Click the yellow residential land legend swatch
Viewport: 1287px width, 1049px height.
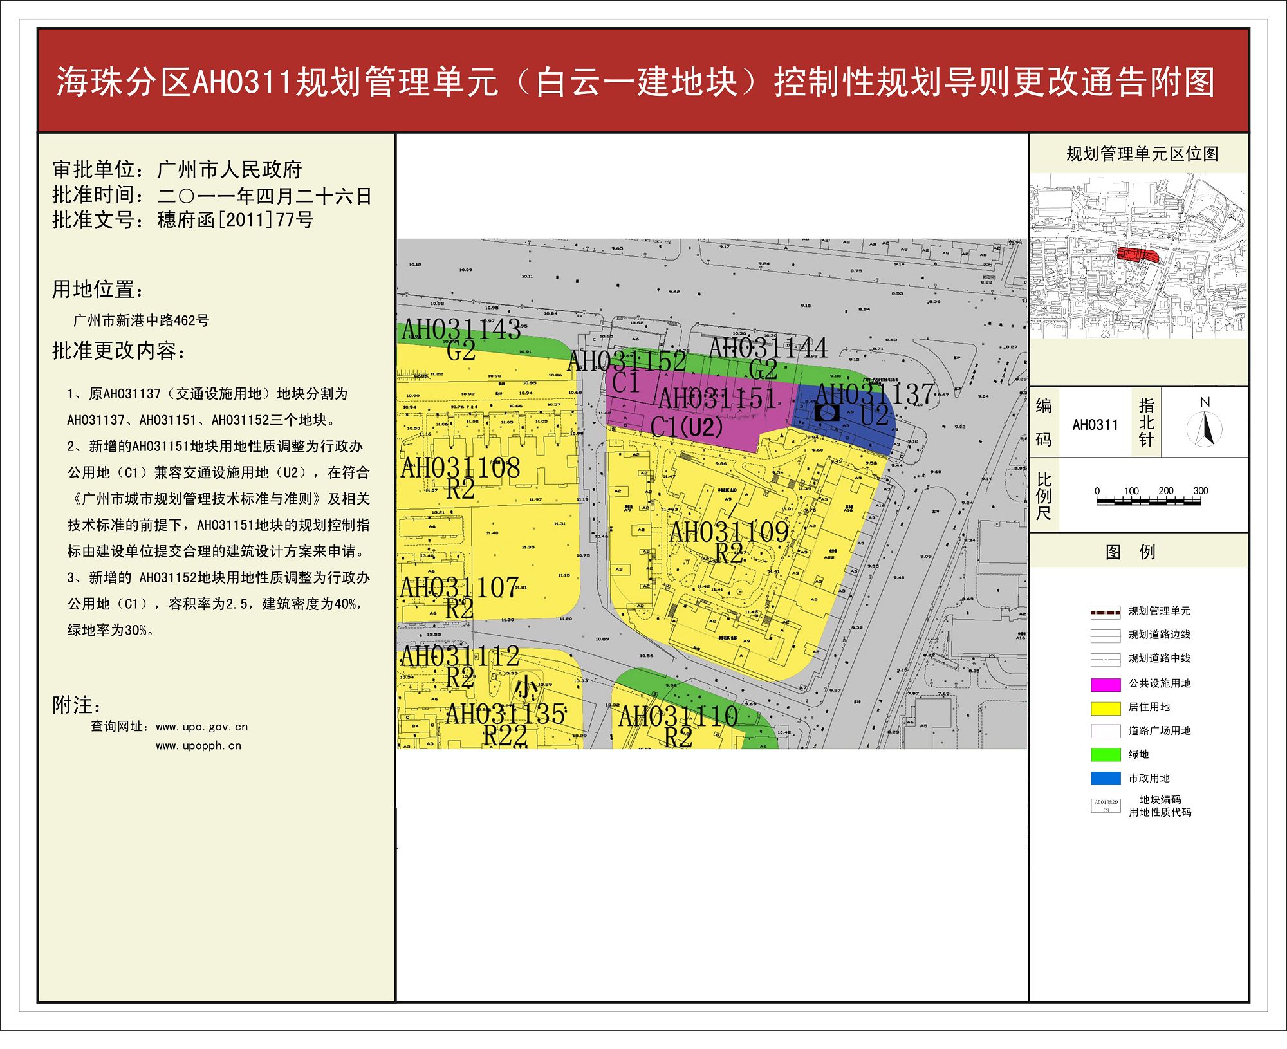(x=1106, y=708)
